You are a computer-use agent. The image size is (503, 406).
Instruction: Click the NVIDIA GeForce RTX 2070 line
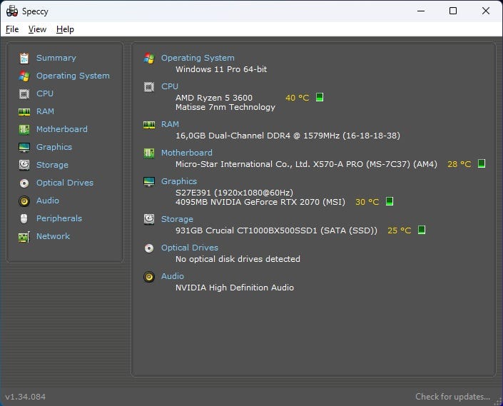click(x=260, y=202)
